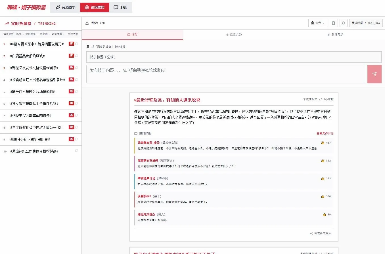The image size is (385, 254).
Task: Click the phone device icon button
Action: coord(333,23)
